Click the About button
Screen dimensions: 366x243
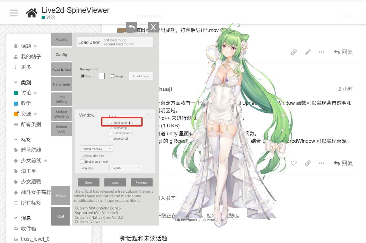pos(61,195)
